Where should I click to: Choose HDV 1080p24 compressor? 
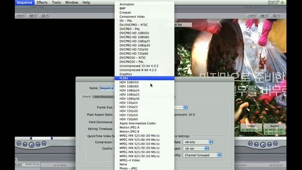144,90
